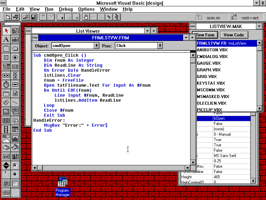Select the ListBox control tool
Viewport: 266px width, 200px height.
tap(15, 66)
